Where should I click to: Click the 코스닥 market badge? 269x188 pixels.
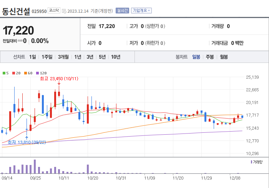pos(54,10)
